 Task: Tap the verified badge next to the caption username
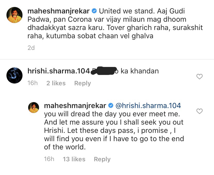(94, 11)
